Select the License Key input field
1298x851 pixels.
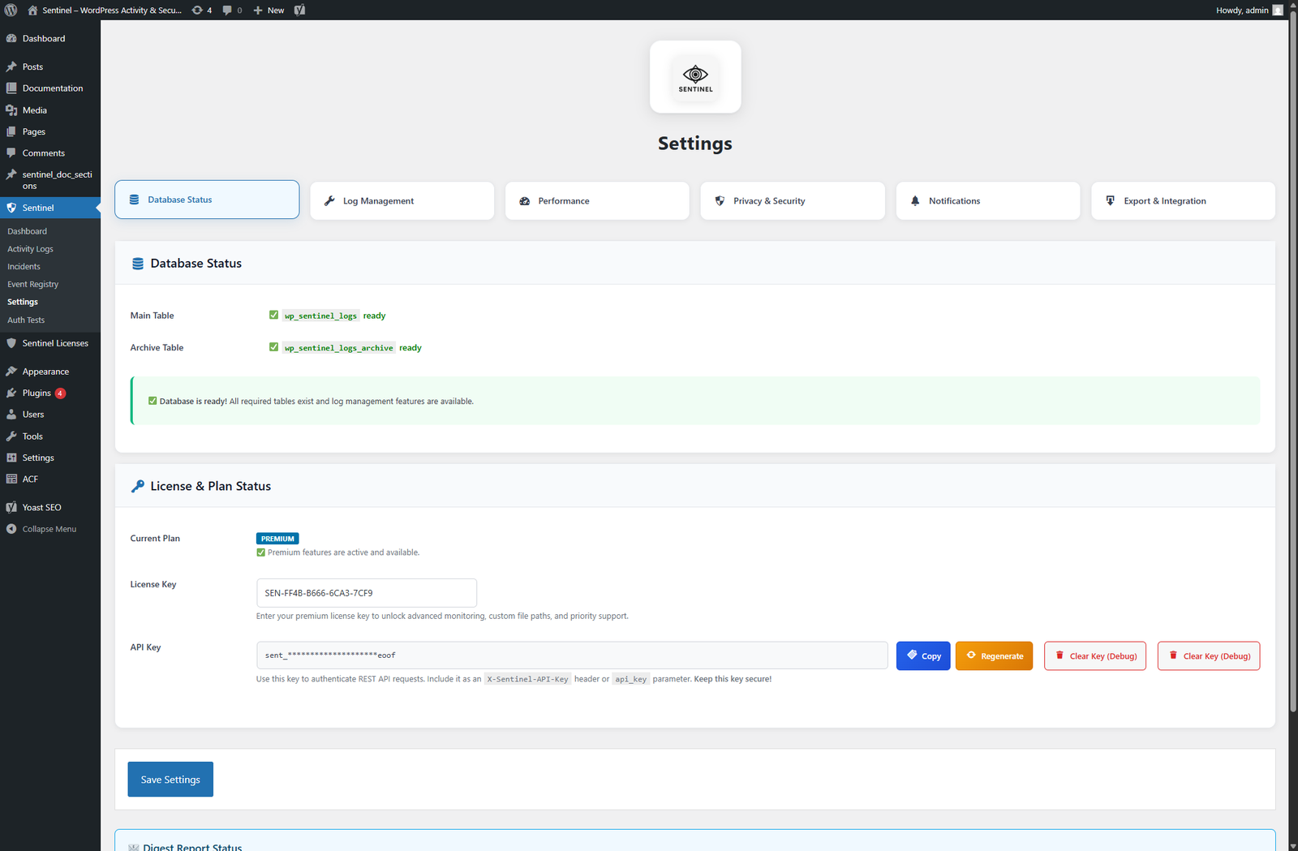[x=366, y=592]
